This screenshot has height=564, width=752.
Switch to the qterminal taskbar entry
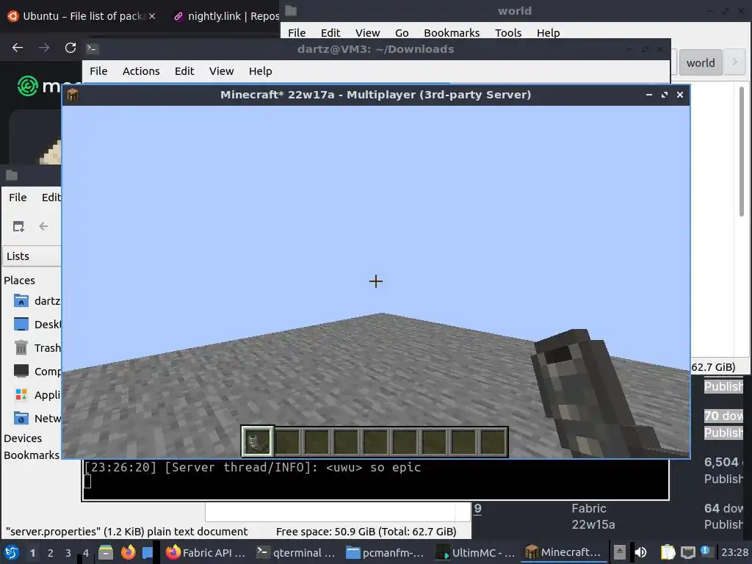click(296, 552)
